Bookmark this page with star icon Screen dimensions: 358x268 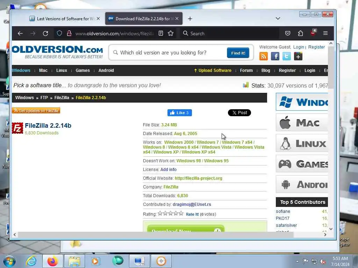[171, 33]
